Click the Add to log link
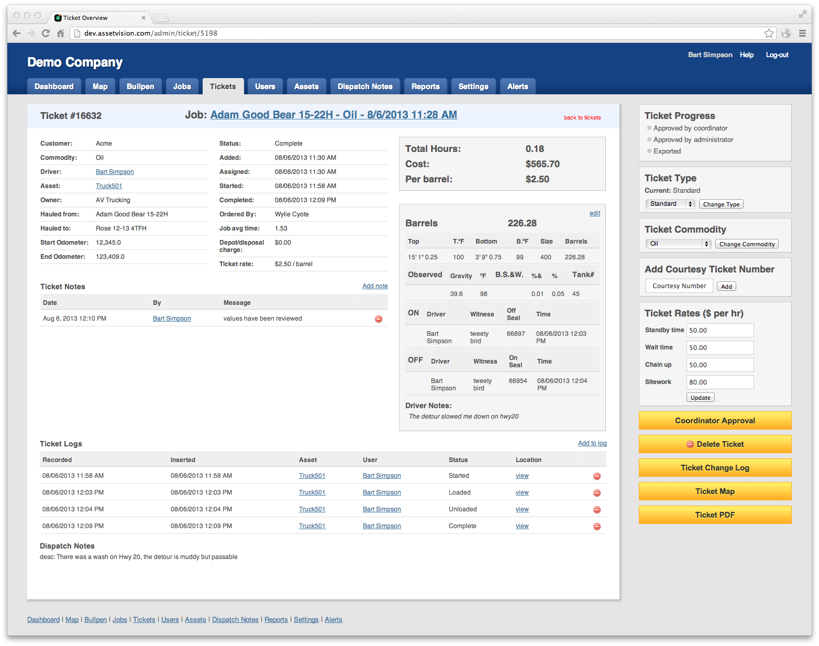 592,443
